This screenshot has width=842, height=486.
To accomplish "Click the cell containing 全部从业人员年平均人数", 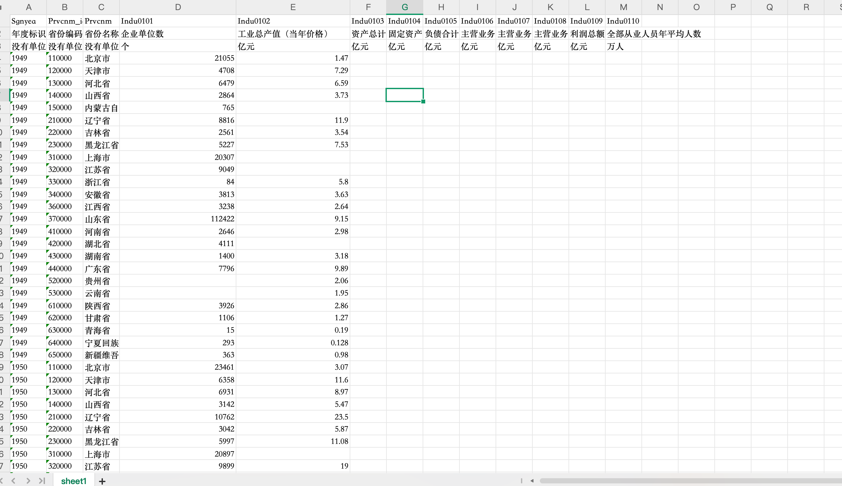I will (623, 34).
